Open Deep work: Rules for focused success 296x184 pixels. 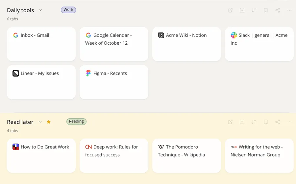click(114, 156)
